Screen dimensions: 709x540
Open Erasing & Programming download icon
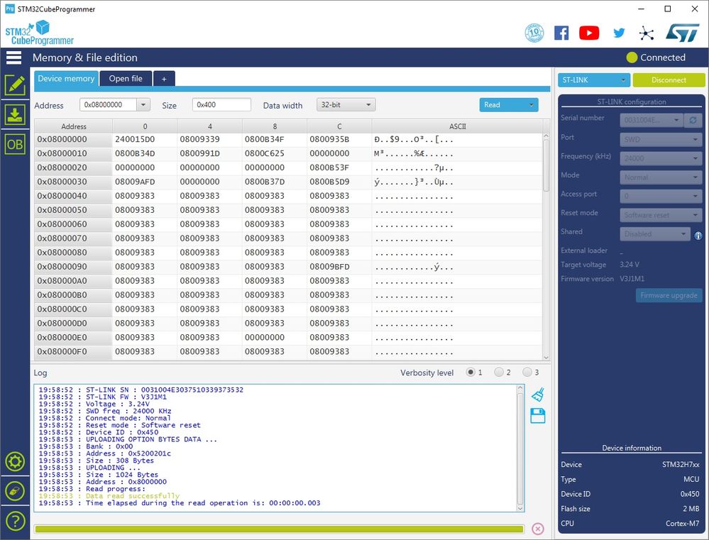(15, 114)
